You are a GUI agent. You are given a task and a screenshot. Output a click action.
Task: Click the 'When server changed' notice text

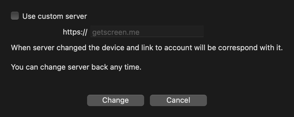point(147,48)
